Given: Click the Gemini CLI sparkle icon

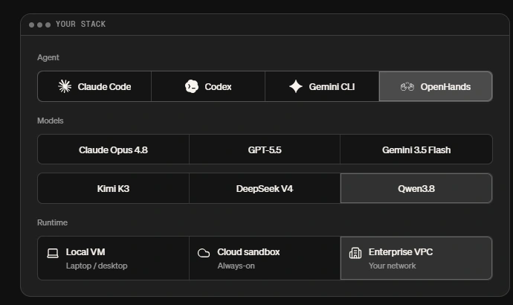Looking at the screenshot, I should (x=296, y=86).
